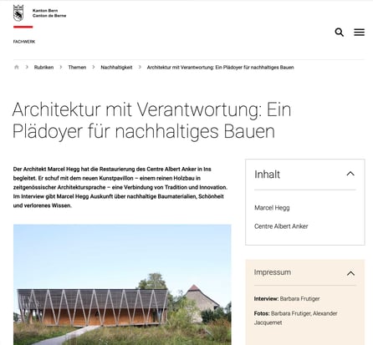Click the Kanton Bern text logo
The height and width of the screenshot is (345, 373).
[x=49, y=13]
